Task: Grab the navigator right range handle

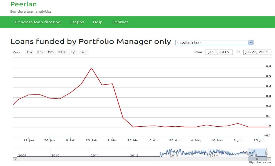Action: click(267, 153)
